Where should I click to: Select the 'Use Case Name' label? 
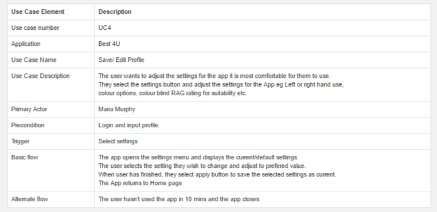click(x=34, y=60)
